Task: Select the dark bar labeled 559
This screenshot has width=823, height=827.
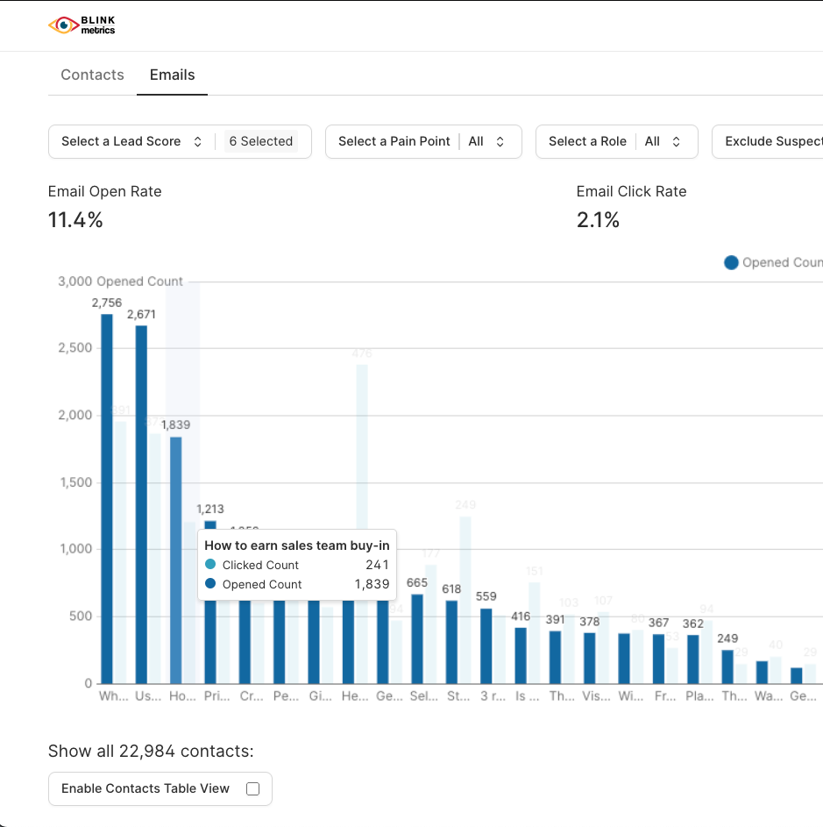Action: click(486, 645)
